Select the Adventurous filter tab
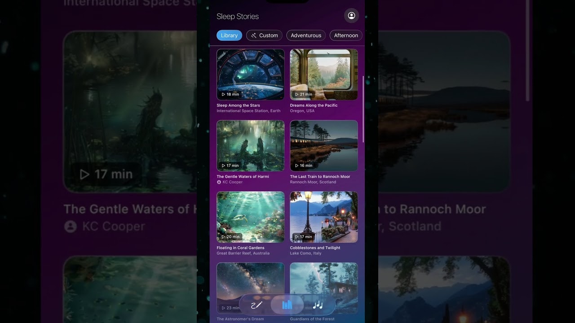Viewport: 575px width, 323px height. pyautogui.click(x=306, y=35)
